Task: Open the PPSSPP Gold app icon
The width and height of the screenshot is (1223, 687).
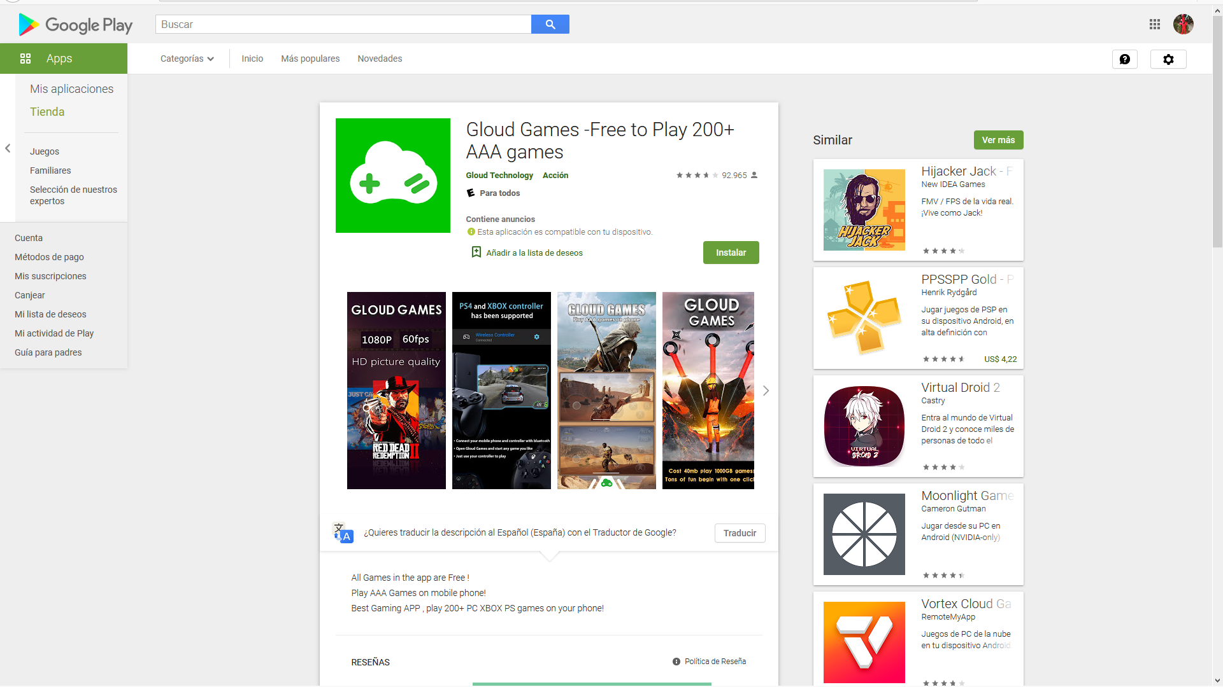Action: [864, 318]
